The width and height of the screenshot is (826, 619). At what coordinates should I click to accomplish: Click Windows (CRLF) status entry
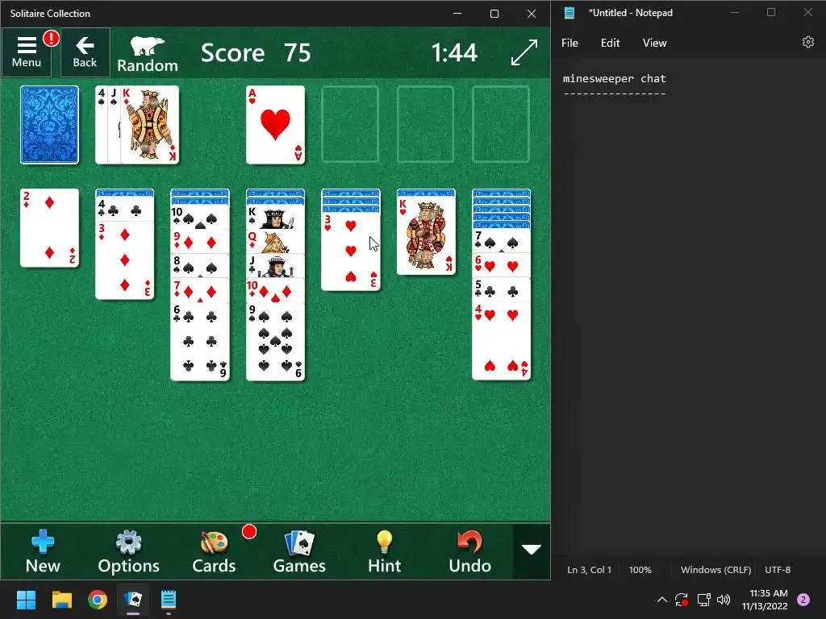pyautogui.click(x=715, y=570)
